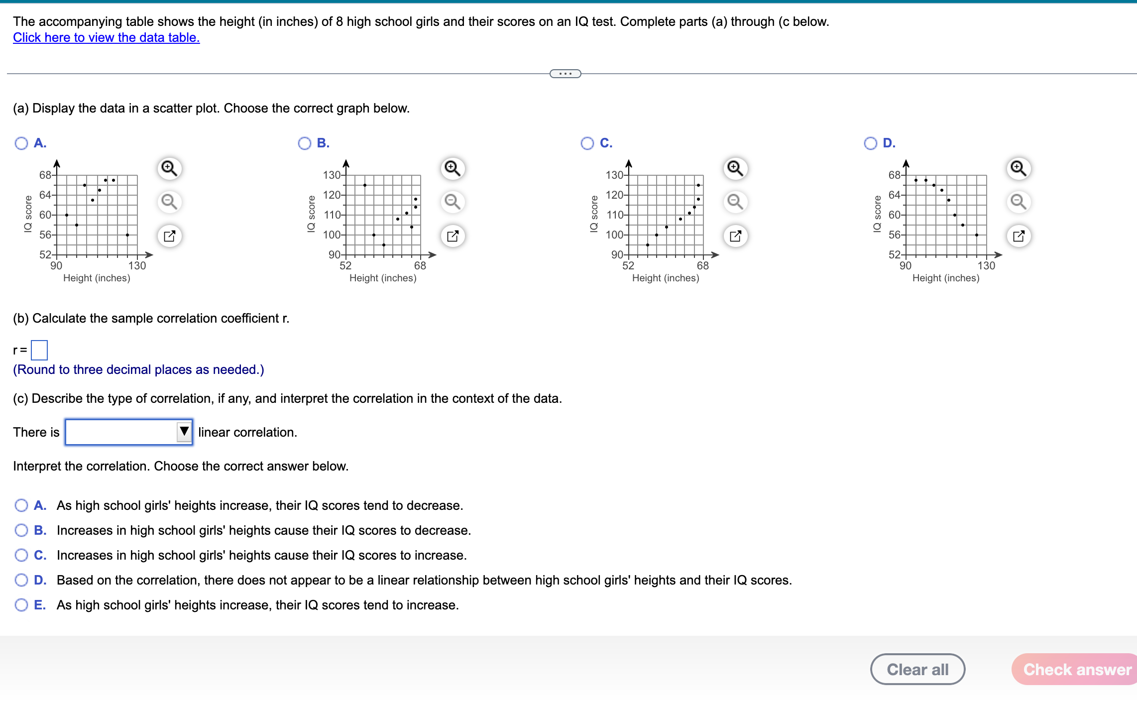Image resolution: width=1137 pixels, height=707 pixels.
Task: Open graph B using its external link icon
Action: click(x=452, y=236)
